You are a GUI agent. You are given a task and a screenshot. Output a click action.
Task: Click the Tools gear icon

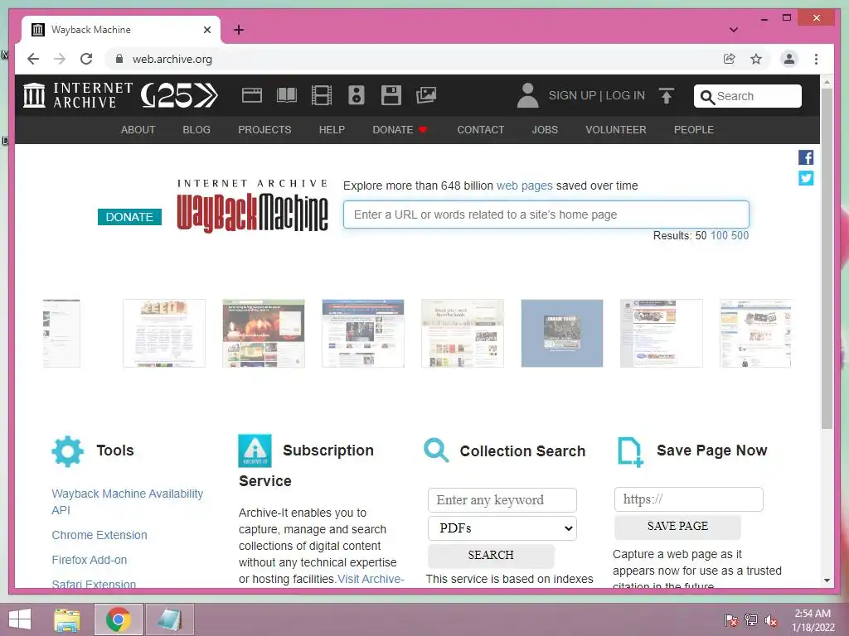(68, 451)
